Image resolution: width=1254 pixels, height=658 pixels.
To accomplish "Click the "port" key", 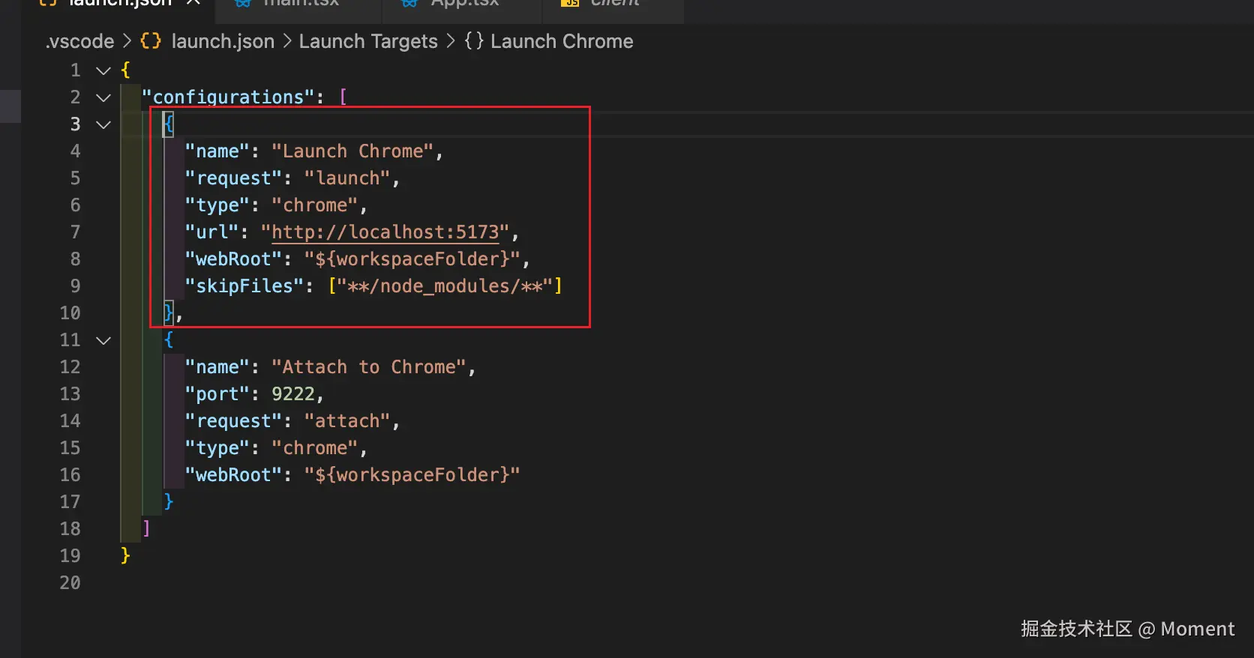I will tap(217, 394).
